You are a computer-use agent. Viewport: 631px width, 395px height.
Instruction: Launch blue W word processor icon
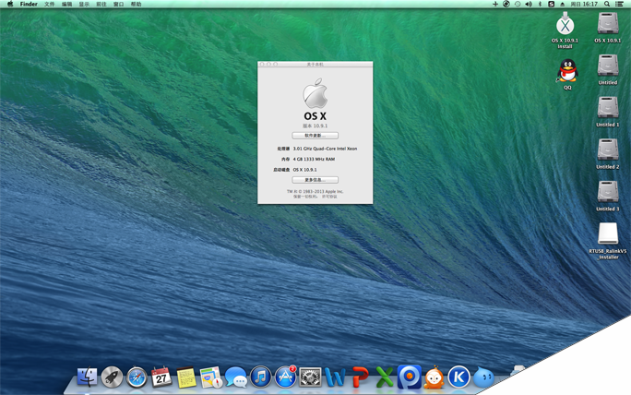pos(335,377)
